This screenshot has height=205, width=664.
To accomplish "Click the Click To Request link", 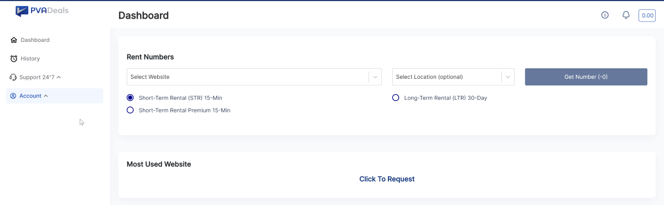I will pos(387,179).
